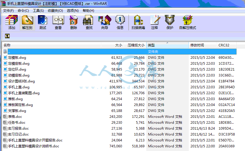
Task: Click packed size value 126,706
Action: pos(138,93)
